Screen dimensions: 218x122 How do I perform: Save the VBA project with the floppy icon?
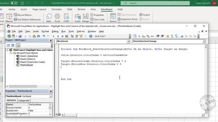(x=20, y=36)
